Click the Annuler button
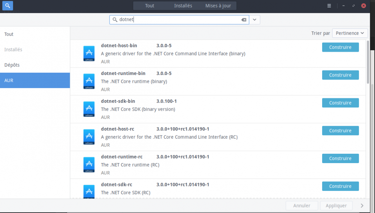The image size is (375, 213). (x=302, y=205)
